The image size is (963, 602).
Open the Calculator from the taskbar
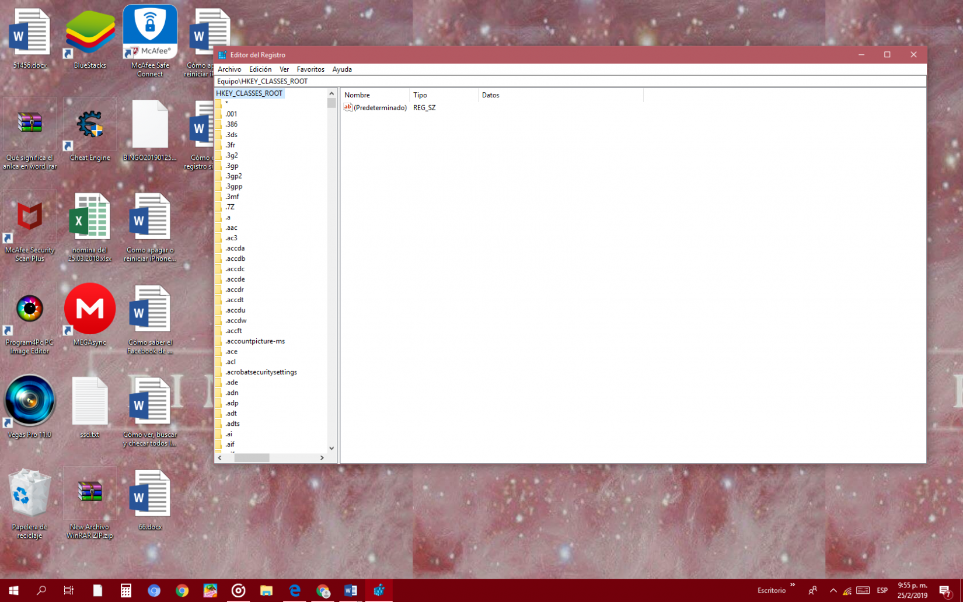tap(125, 590)
